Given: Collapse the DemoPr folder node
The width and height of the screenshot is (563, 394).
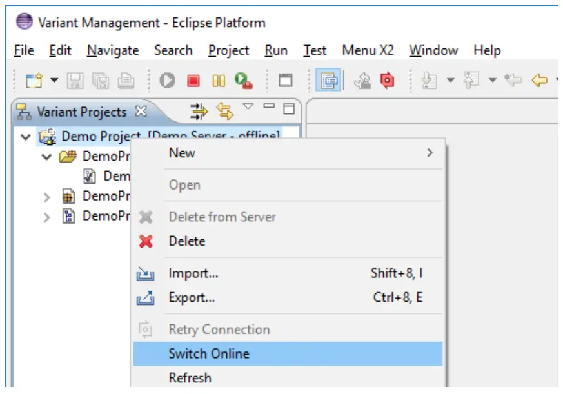Looking at the screenshot, I should pyautogui.click(x=46, y=157).
